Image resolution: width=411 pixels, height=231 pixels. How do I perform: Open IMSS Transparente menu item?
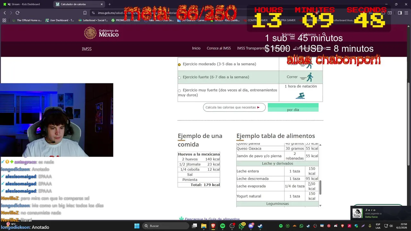point(251,48)
